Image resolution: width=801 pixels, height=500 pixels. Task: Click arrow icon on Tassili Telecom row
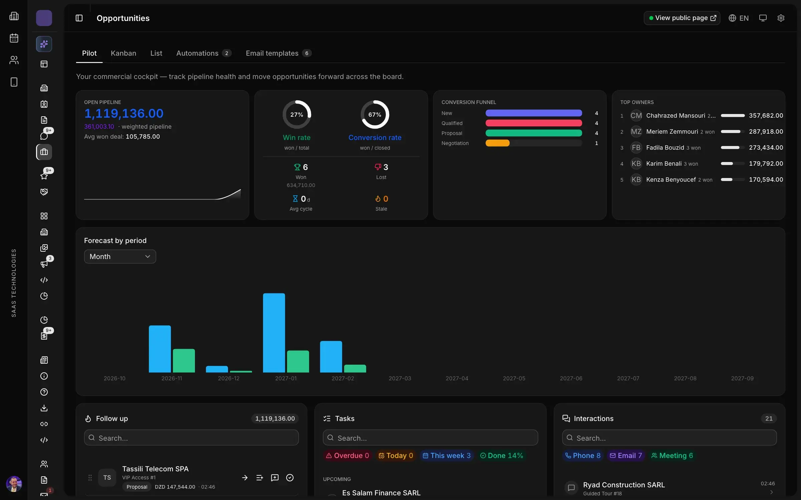[245, 478]
